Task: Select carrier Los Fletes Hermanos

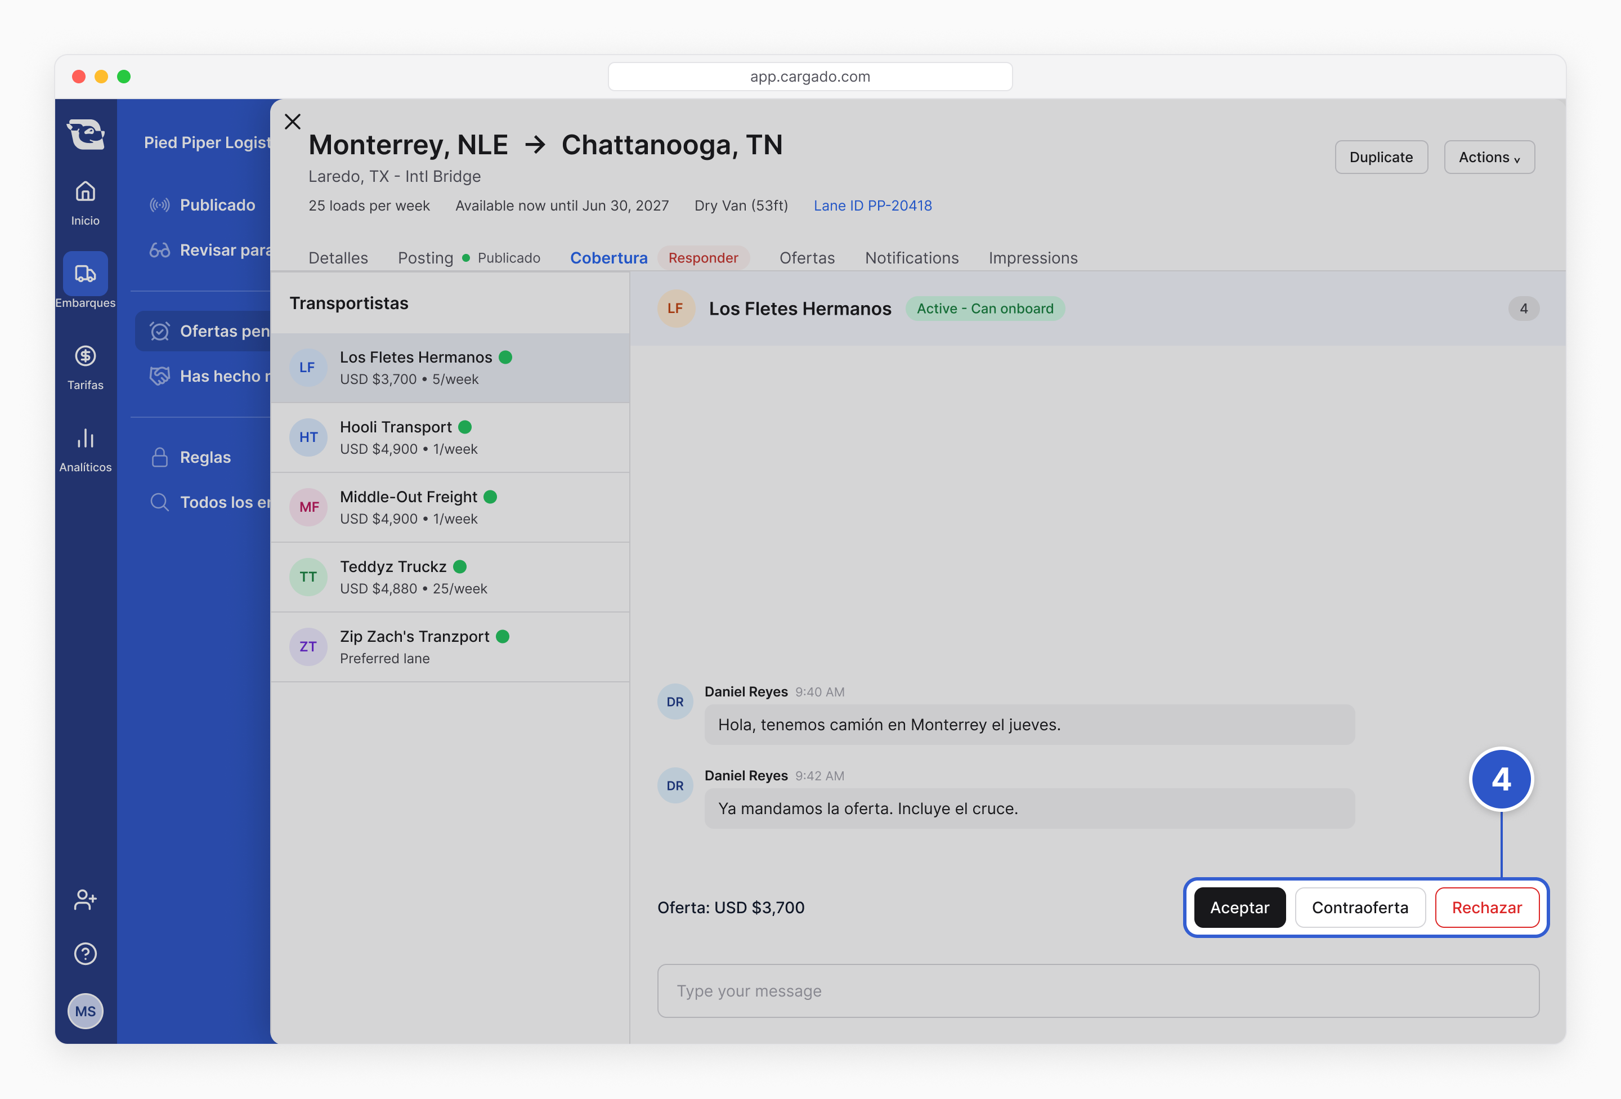Action: tap(450, 368)
